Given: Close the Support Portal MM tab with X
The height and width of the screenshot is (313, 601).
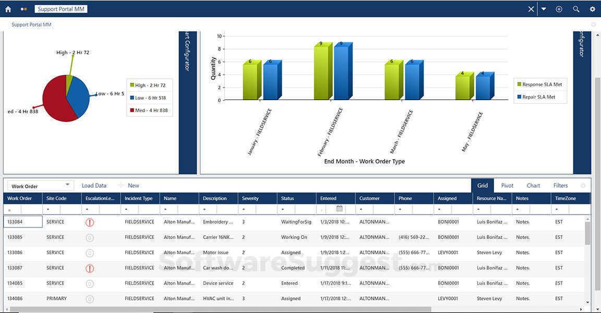Looking at the screenshot, I should [x=531, y=9].
